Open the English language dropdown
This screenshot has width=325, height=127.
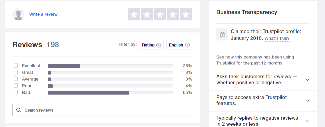(x=179, y=45)
